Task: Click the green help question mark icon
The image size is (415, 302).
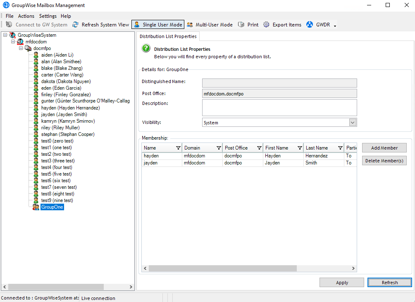Action: (x=146, y=48)
